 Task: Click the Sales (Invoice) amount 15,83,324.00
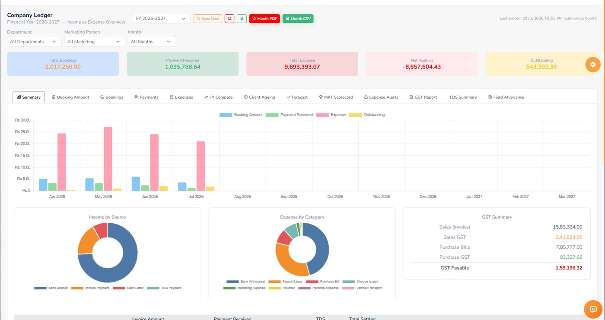tap(568, 227)
